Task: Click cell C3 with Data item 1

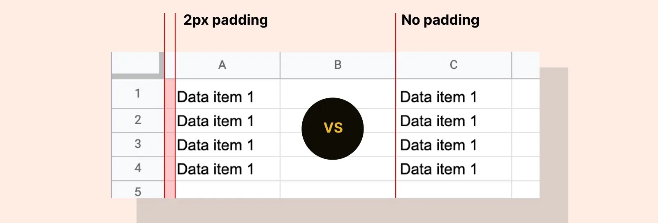Action: pyautogui.click(x=438, y=145)
